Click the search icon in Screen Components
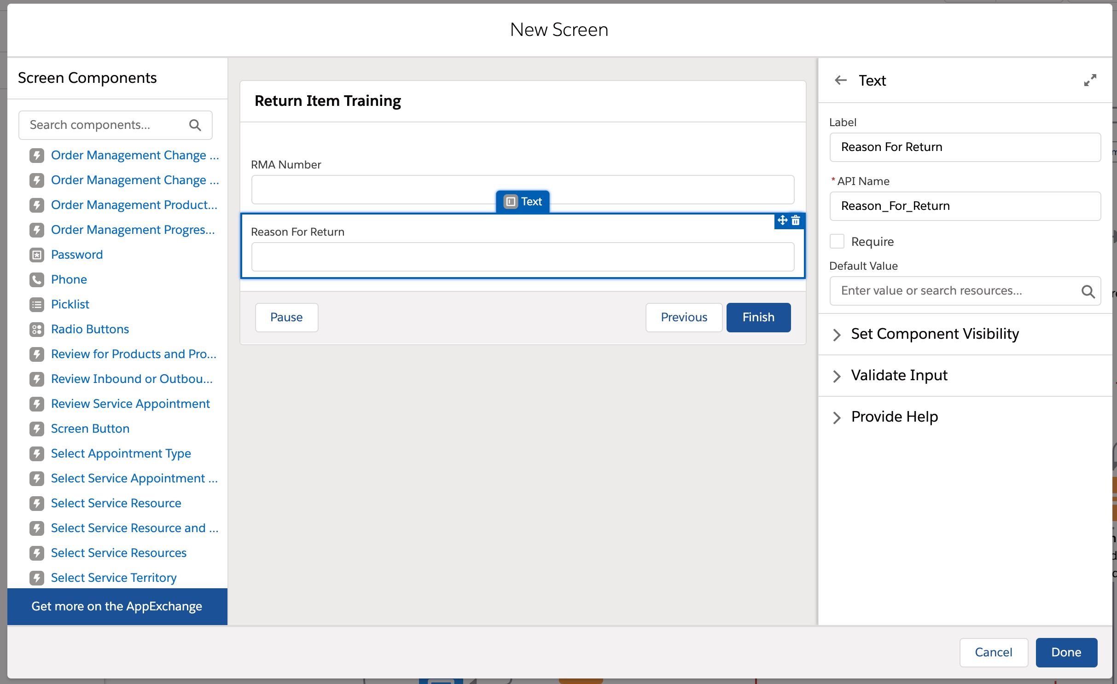 pyautogui.click(x=195, y=125)
